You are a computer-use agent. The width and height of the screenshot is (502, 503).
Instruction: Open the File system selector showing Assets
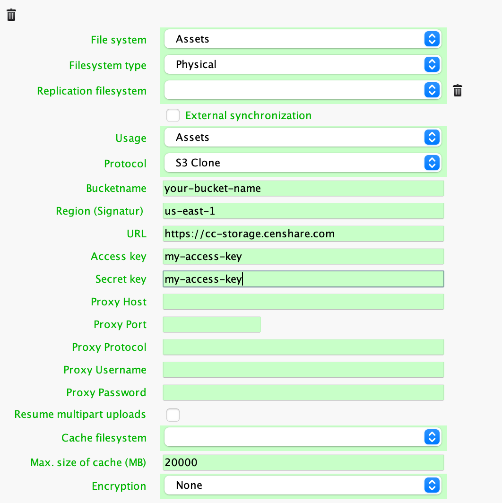[303, 40]
